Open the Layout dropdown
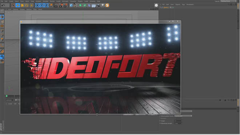The width and height of the screenshot is (240, 135). pyautogui.click(x=229, y=1)
